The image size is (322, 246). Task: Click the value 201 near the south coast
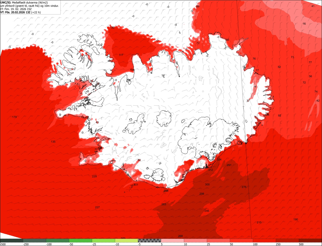(136, 185)
